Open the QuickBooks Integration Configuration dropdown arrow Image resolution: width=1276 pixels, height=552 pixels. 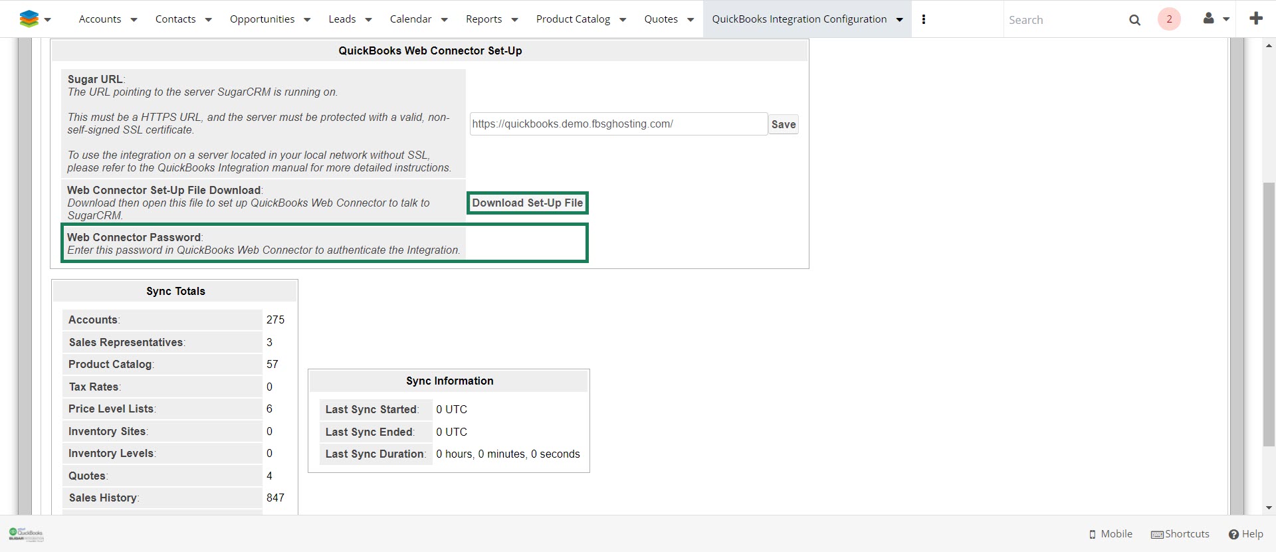[x=899, y=20]
